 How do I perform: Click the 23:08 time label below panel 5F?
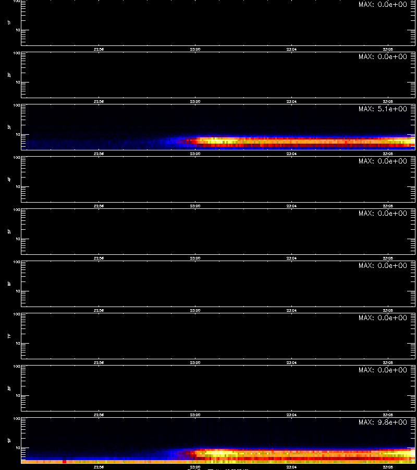pyautogui.click(x=388, y=258)
